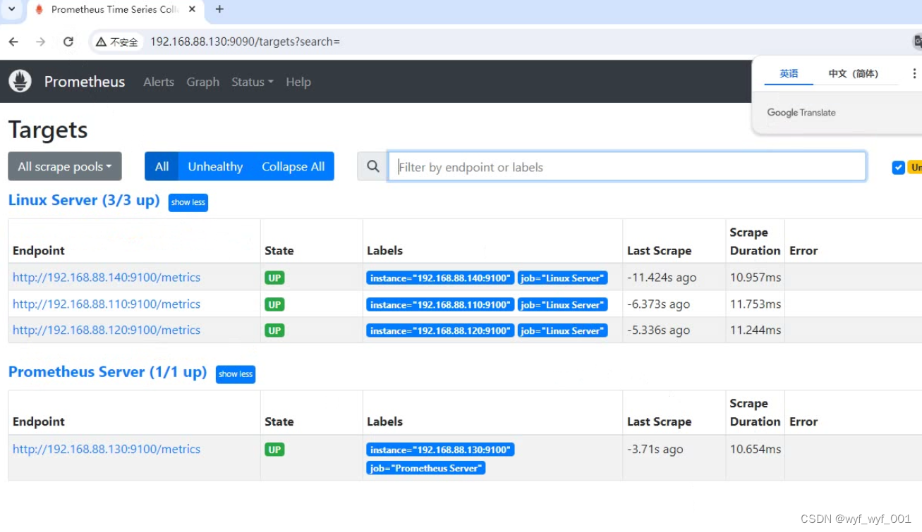Click the Prometheus tab favicon
Image resolution: width=922 pixels, height=532 pixels.
39,9
